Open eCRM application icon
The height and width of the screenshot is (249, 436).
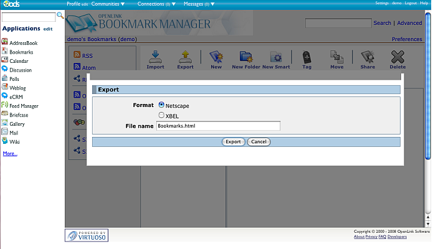(x=4, y=96)
